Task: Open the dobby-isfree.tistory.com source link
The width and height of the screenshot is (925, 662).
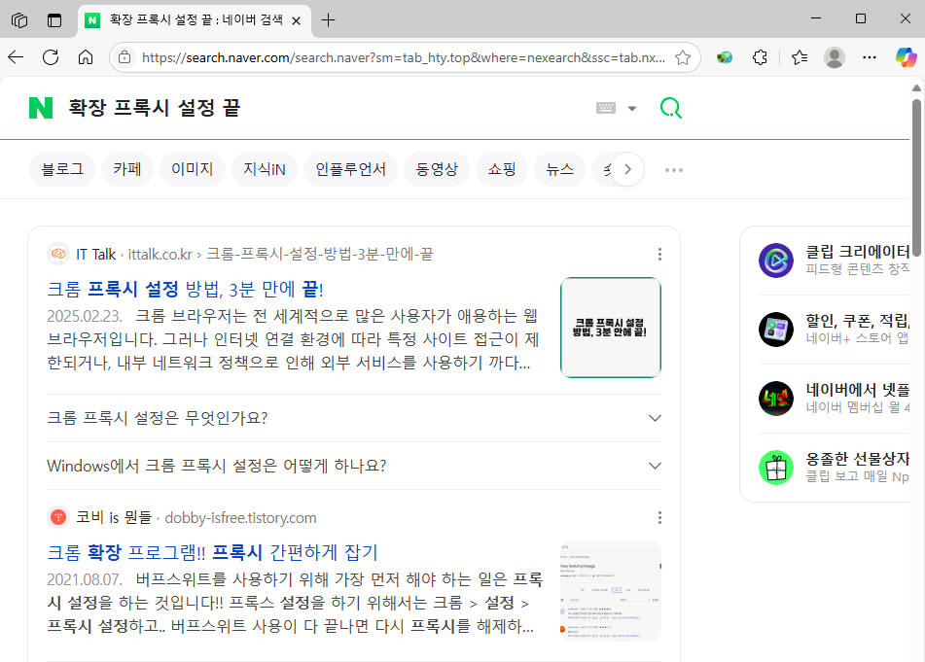Action: tap(240, 517)
